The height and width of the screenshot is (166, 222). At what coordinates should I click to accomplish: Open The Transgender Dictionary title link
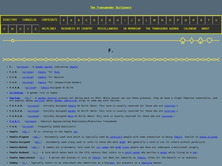(111, 7)
